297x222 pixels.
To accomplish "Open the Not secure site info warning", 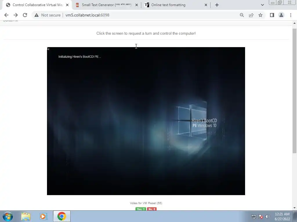I will pyautogui.click(x=47, y=15).
